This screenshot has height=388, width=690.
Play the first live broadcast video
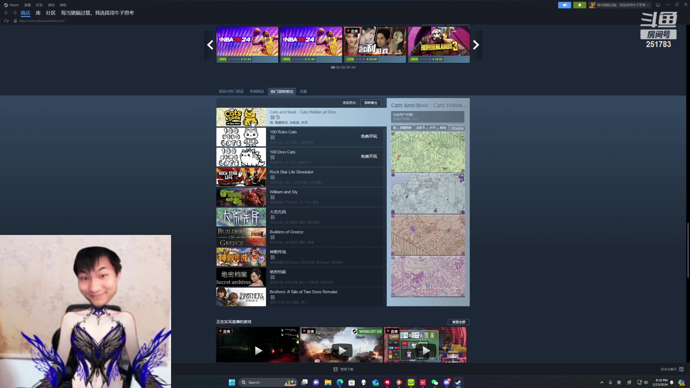[x=258, y=350]
